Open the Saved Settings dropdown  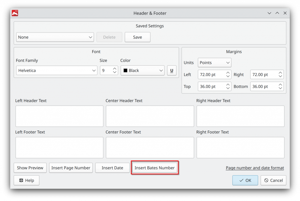pos(55,37)
